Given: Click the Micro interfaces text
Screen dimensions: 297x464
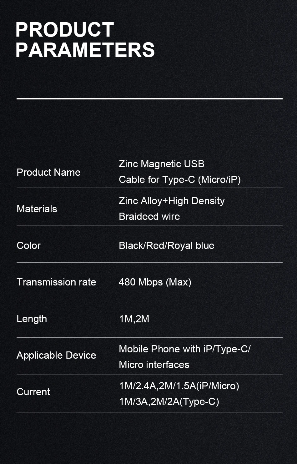Looking at the screenshot, I should pos(154,365).
